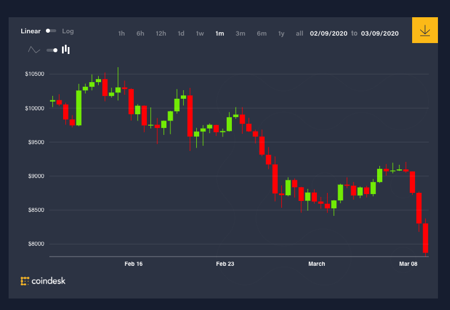Open the start date field 02/09/2020

coord(328,33)
